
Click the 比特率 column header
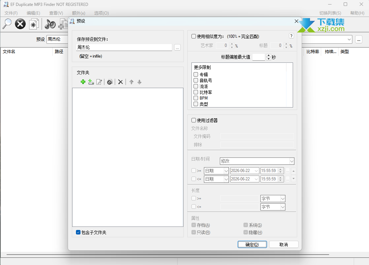click(x=312, y=52)
